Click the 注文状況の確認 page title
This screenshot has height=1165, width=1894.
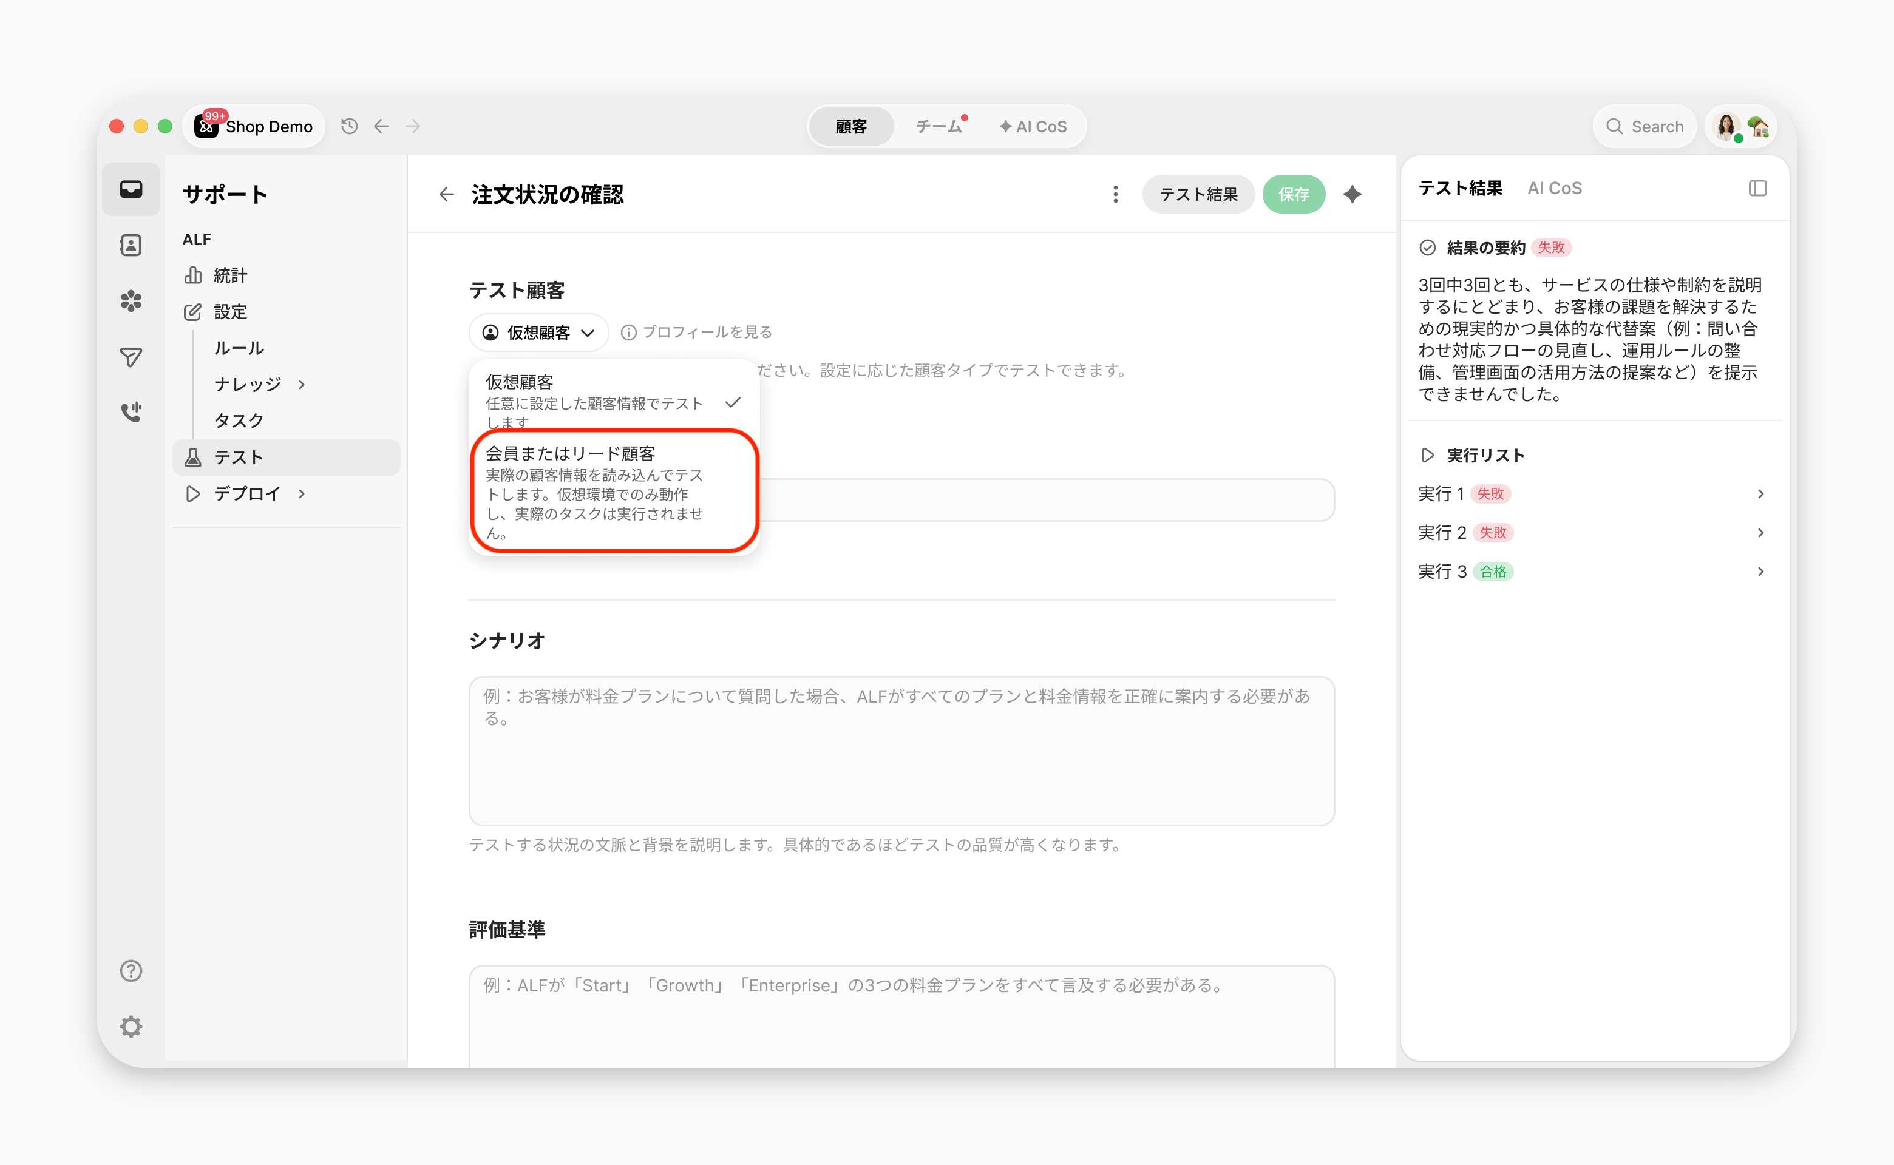[x=548, y=194]
